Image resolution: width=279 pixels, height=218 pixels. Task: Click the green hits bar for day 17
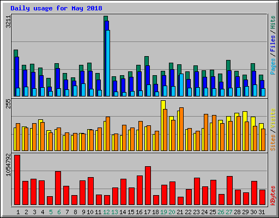pos(147,60)
